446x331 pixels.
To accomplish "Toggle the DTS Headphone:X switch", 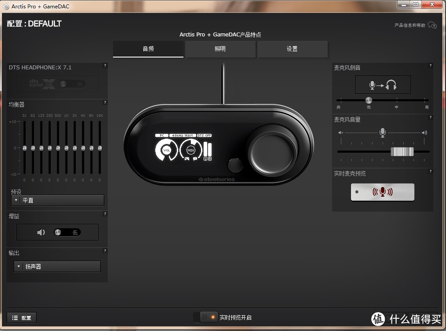I will click(72, 84).
